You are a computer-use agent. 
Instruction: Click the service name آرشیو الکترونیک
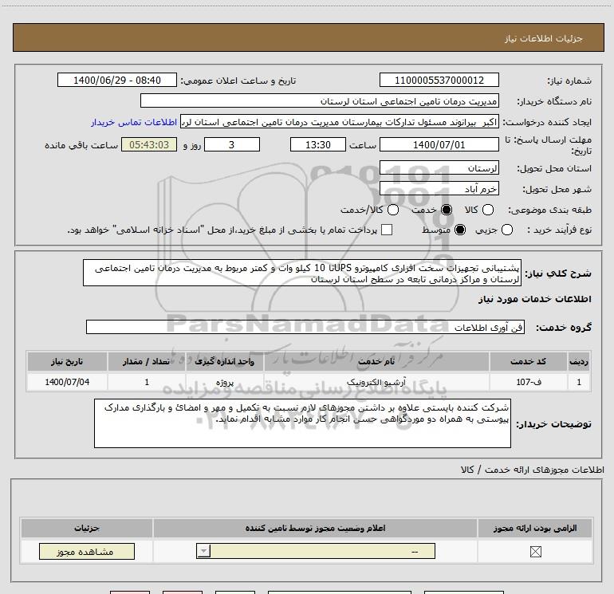coord(376,382)
